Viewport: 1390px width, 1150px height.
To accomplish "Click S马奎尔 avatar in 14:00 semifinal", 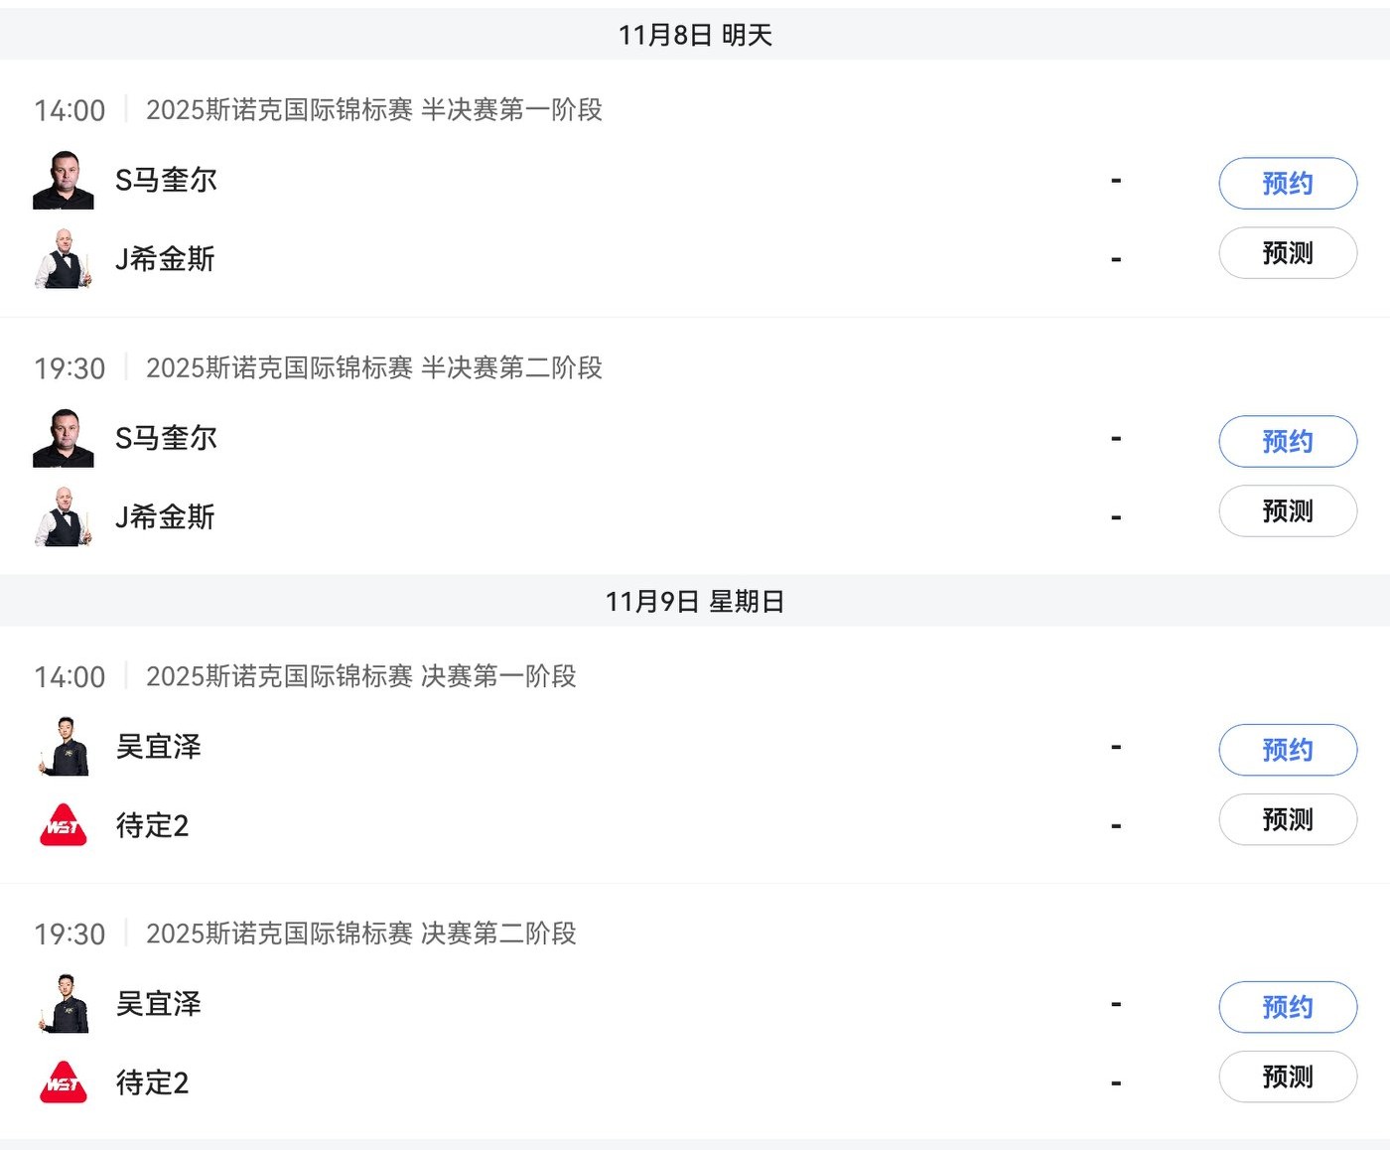I will pos(64,181).
